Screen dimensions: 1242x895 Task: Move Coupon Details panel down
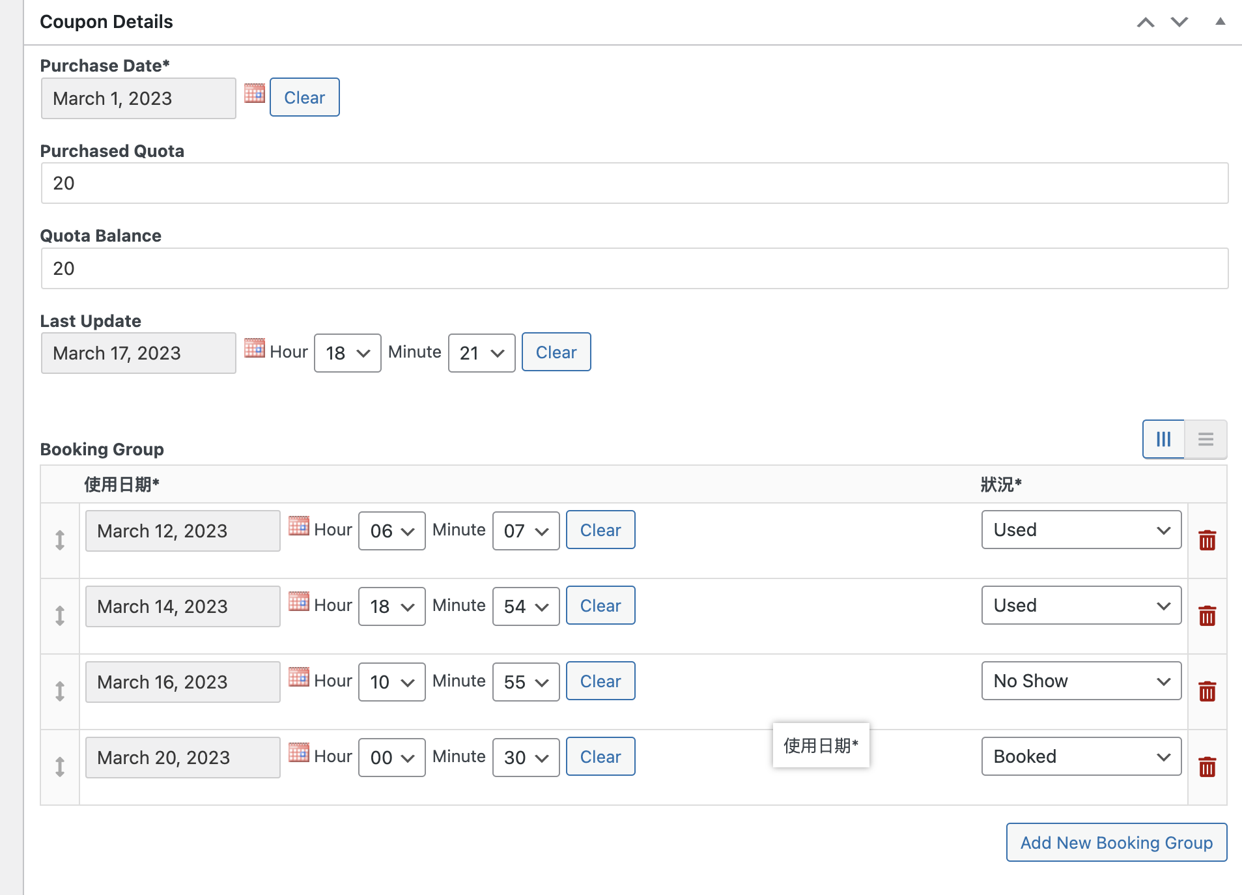tap(1179, 23)
